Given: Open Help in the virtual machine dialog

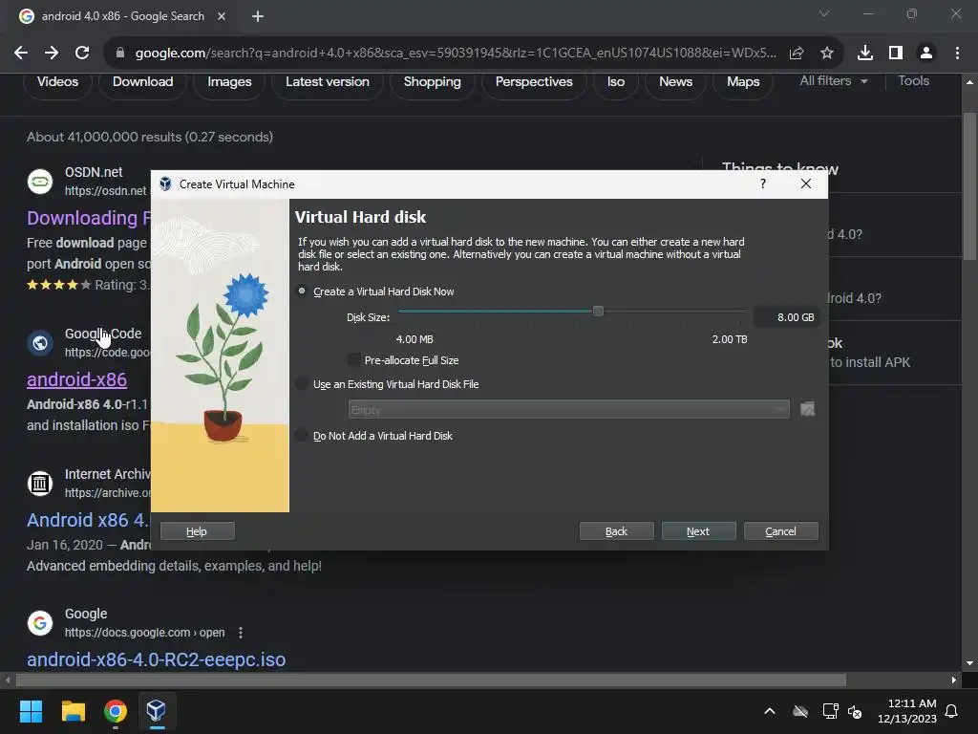Looking at the screenshot, I should pyautogui.click(x=197, y=531).
